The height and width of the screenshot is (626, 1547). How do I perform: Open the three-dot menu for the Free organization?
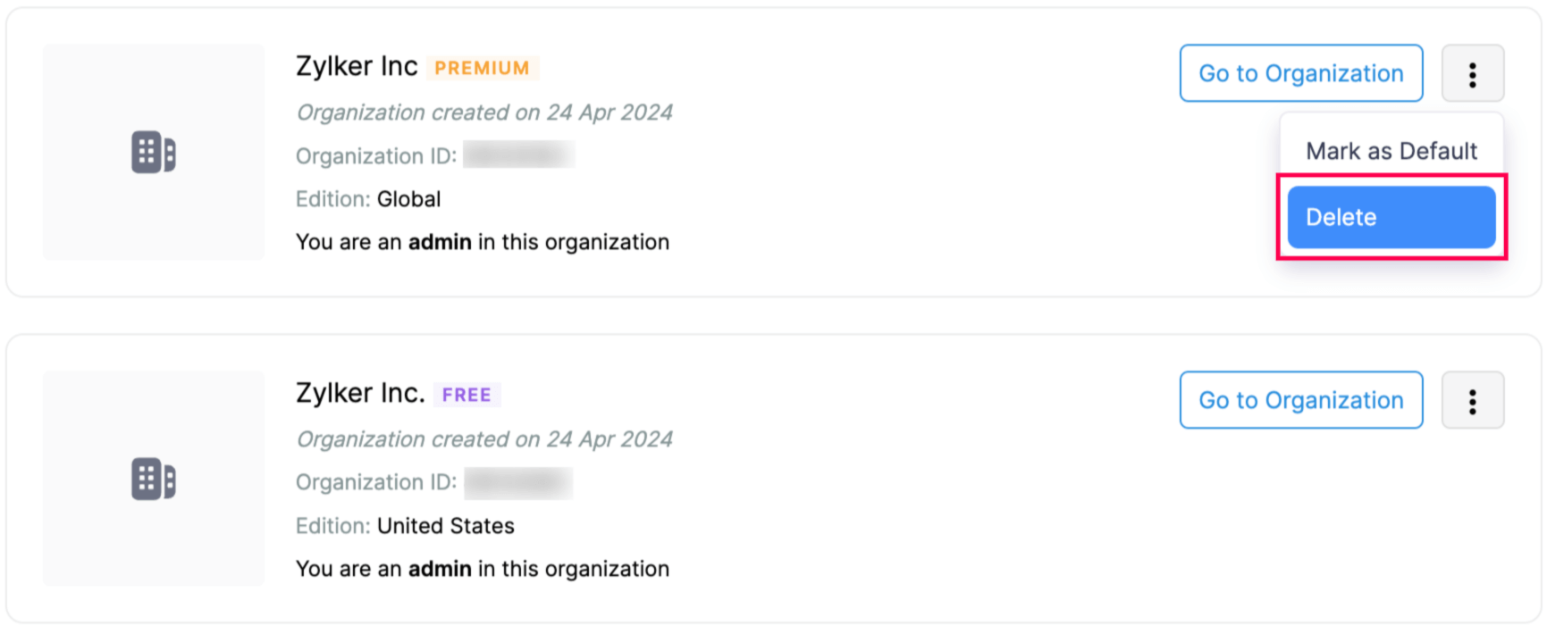coord(1472,401)
